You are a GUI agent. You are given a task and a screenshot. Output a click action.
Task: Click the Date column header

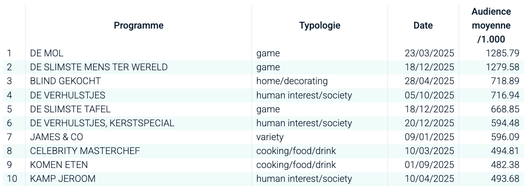coord(423,25)
